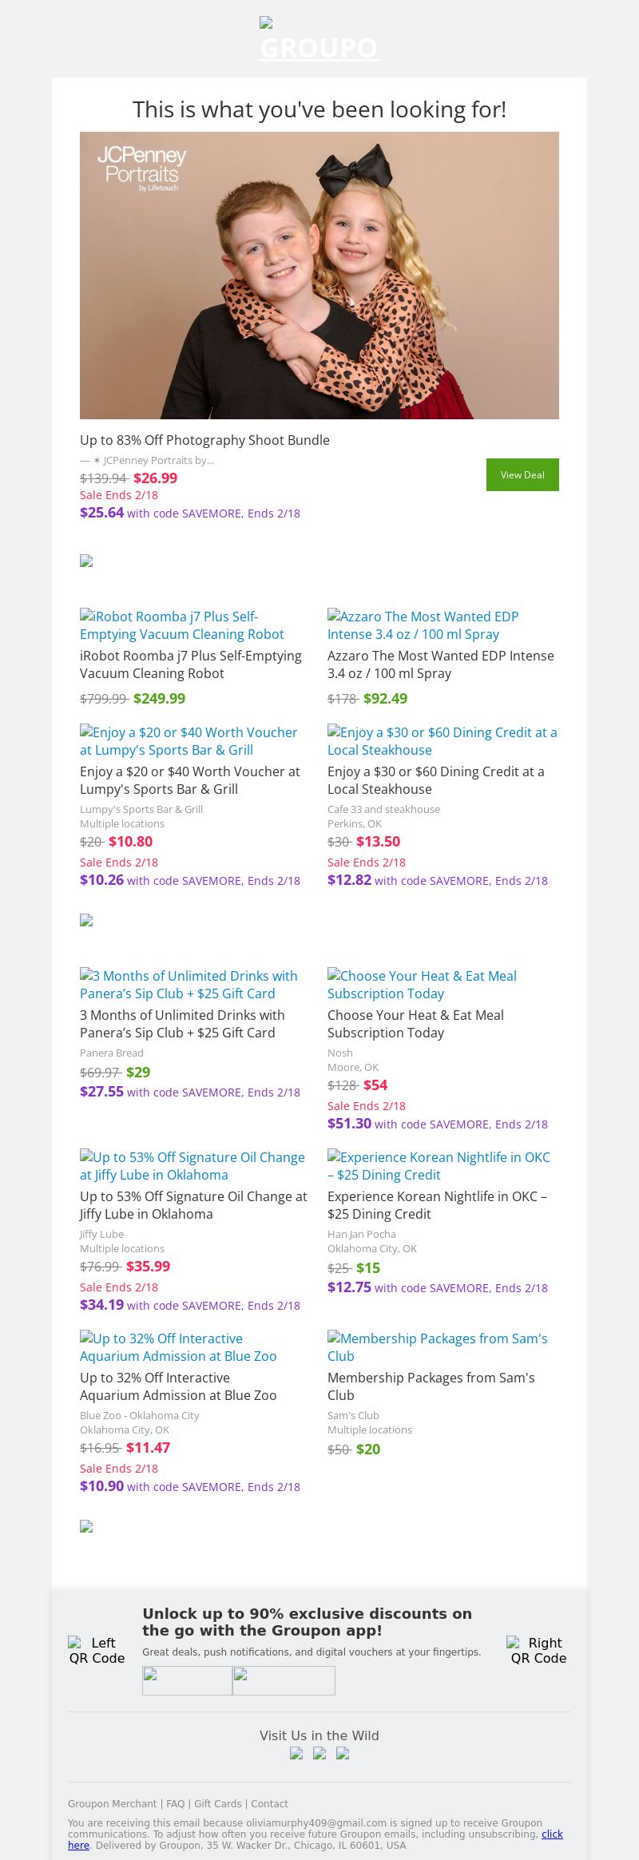The height and width of the screenshot is (1860, 639).
Task: Click the Groupon Merchant footer link
Action: point(112,1803)
